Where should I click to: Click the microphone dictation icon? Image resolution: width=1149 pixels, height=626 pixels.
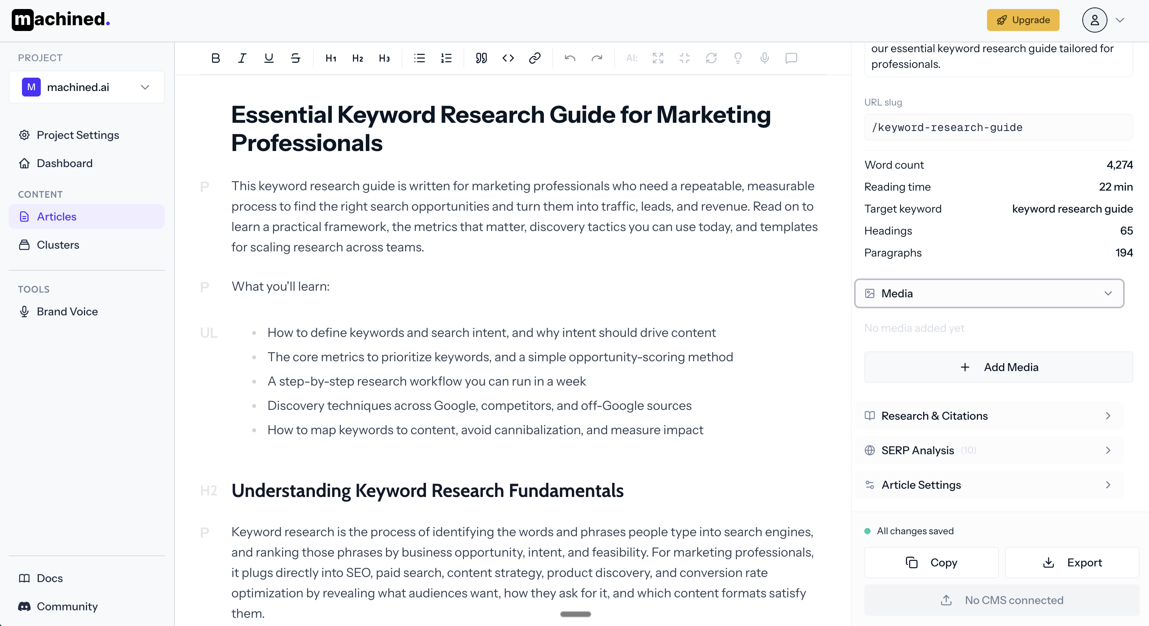(x=764, y=58)
